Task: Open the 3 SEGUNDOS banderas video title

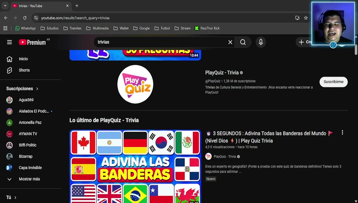Action: [269, 137]
